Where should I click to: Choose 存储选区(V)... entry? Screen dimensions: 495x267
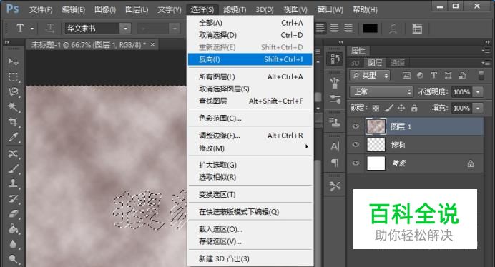[250, 241]
